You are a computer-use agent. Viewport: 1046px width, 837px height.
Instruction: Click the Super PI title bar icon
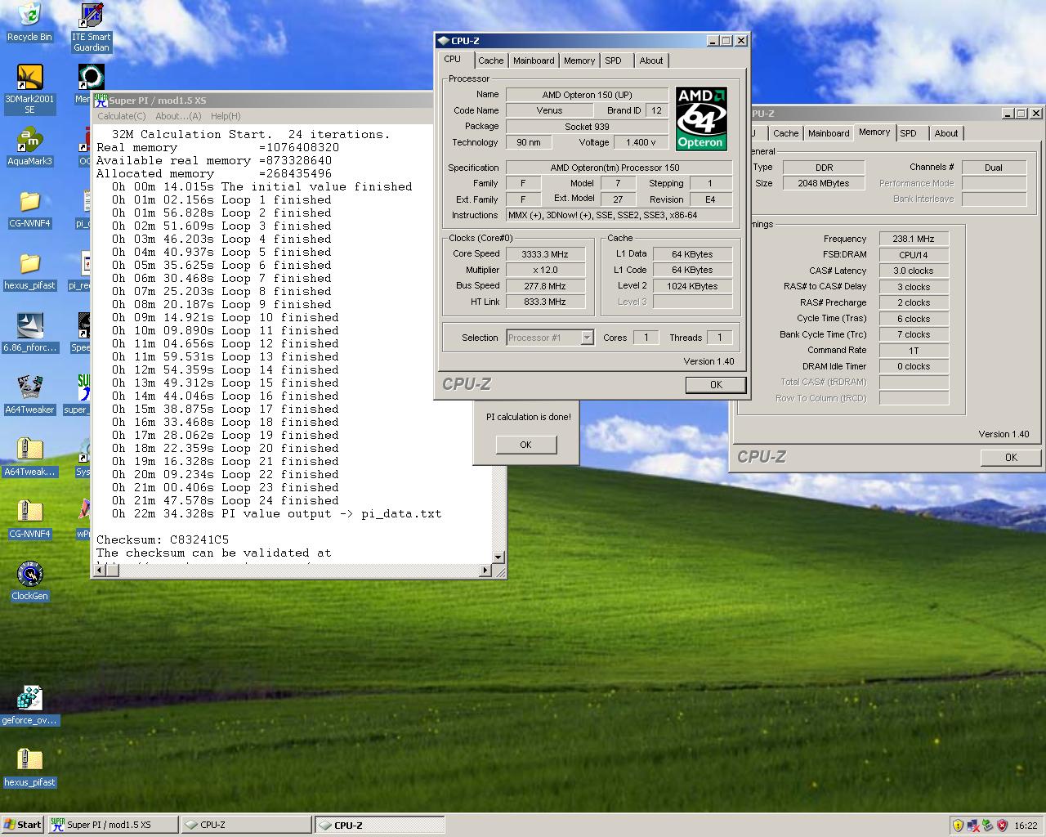101,101
